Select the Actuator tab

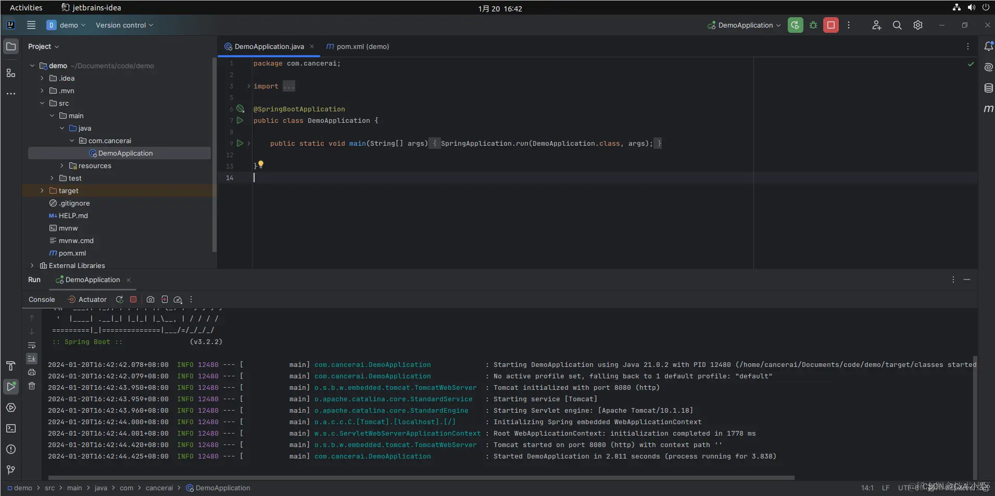point(87,299)
